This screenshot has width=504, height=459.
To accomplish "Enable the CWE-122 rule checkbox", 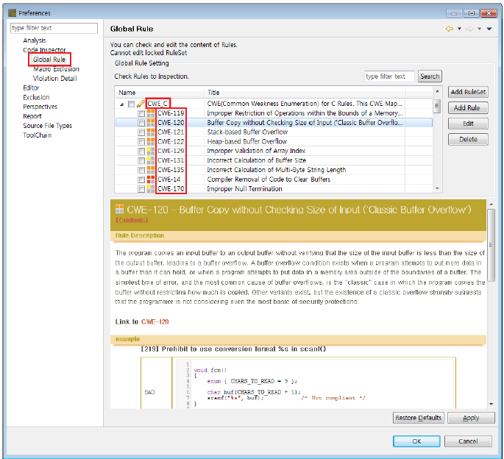I will (141, 142).
